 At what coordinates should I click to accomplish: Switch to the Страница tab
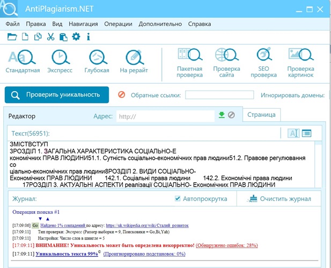point(261,115)
